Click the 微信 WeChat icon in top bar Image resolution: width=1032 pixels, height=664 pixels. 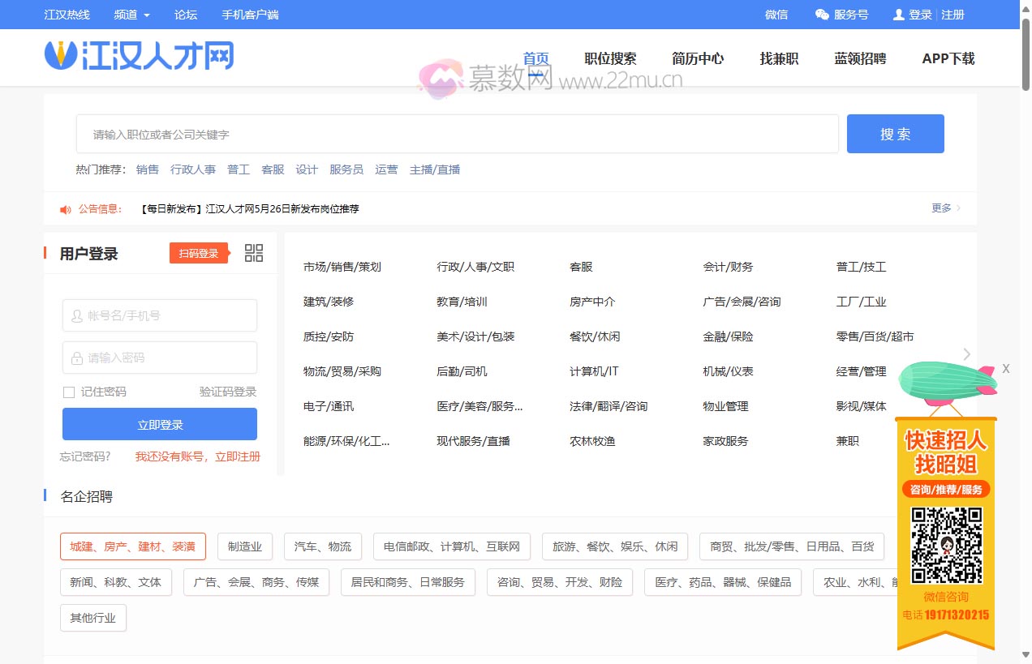pyautogui.click(x=775, y=14)
